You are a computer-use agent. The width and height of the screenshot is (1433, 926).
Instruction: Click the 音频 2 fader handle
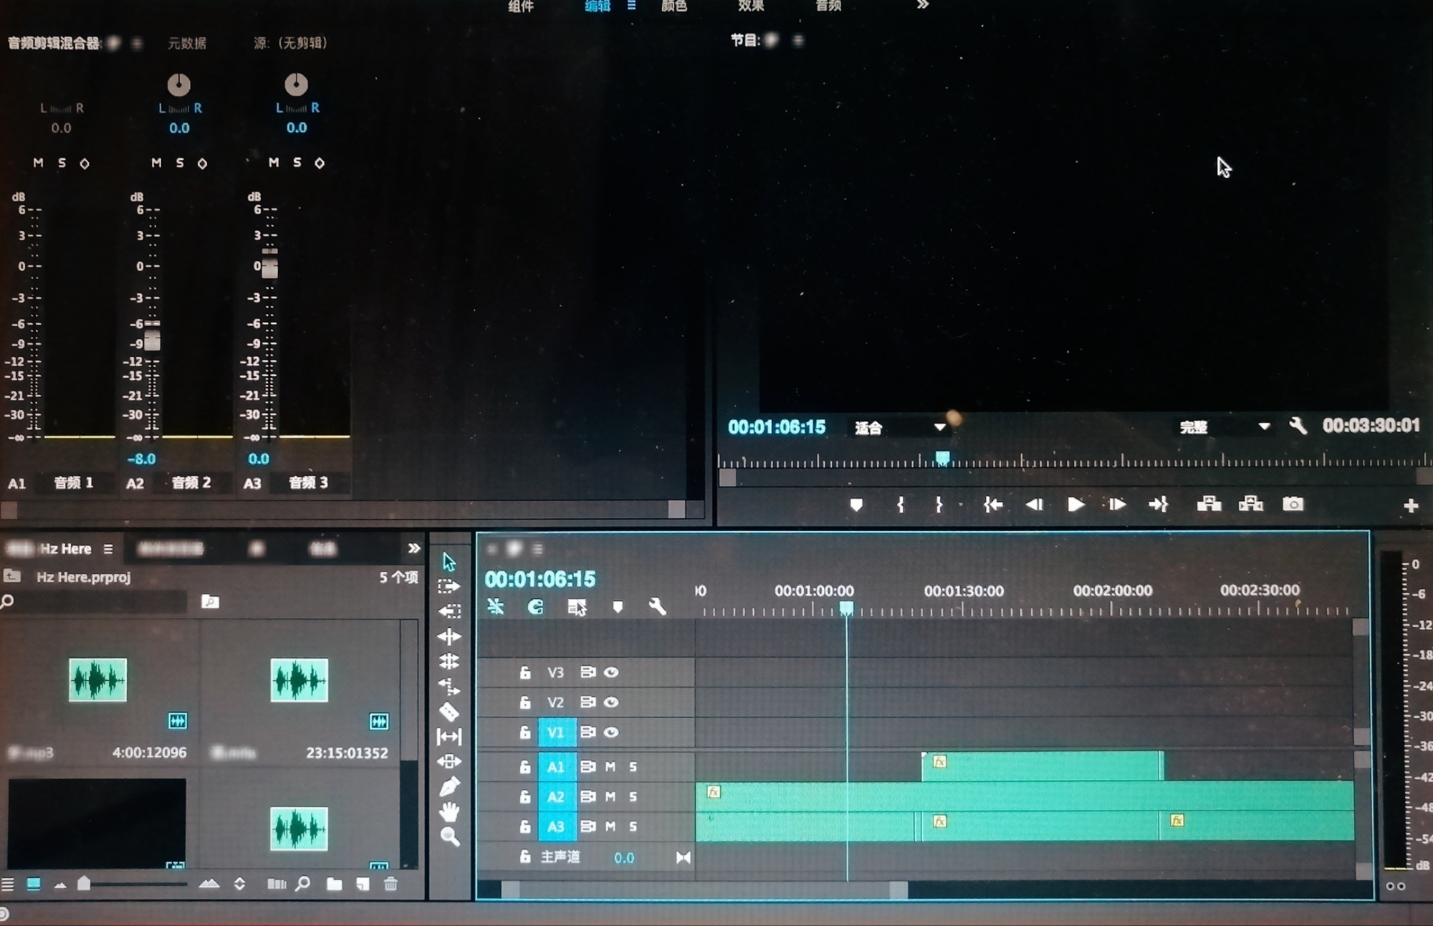[x=152, y=341]
